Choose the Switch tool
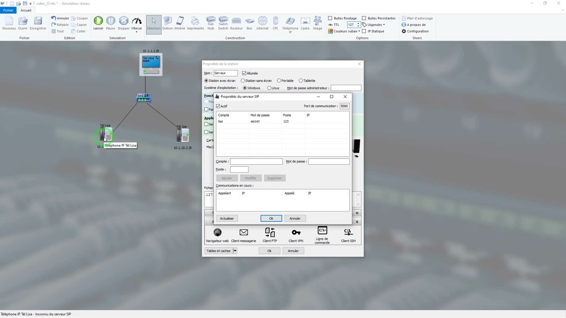 click(x=223, y=21)
